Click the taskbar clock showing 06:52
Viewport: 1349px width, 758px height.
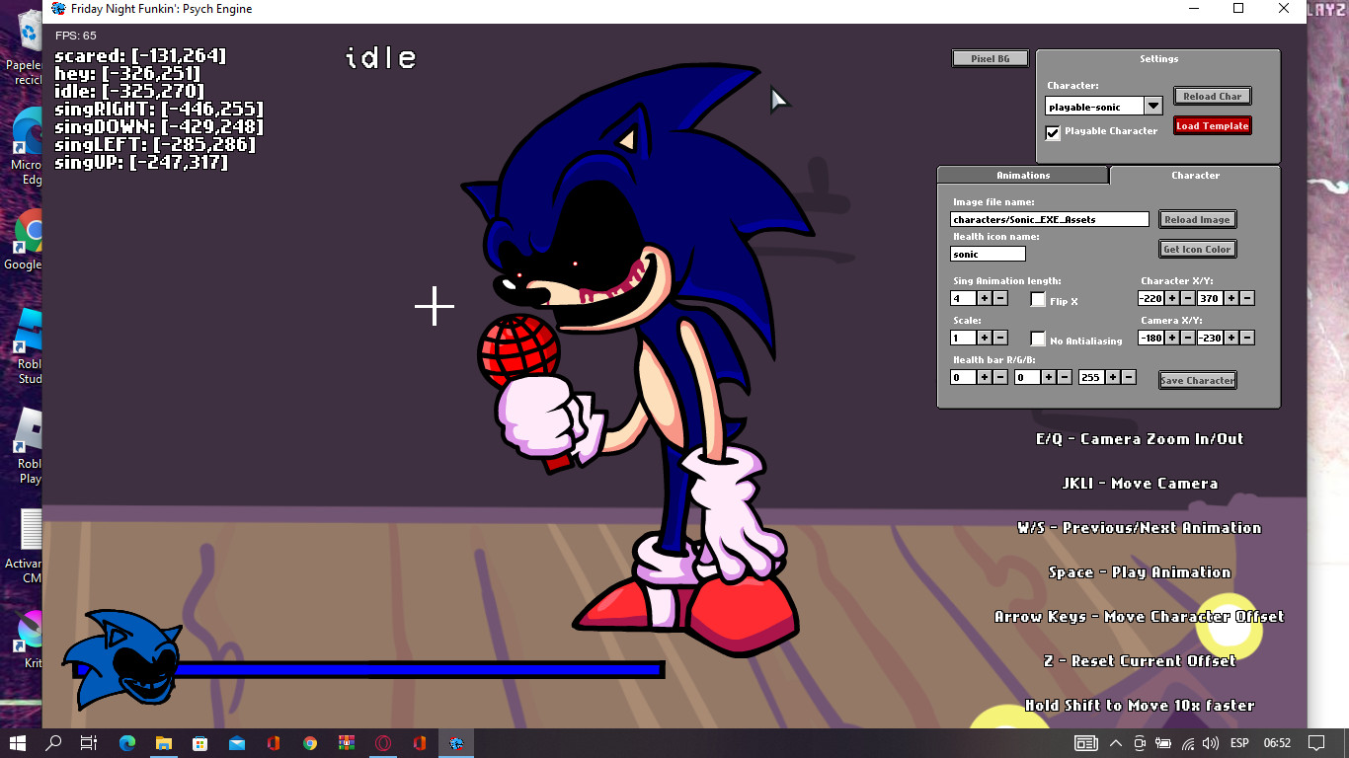(x=1277, y=743)
